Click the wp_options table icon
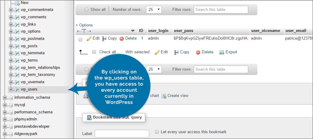Screen dimensions: 313x139 coord(17,31)
